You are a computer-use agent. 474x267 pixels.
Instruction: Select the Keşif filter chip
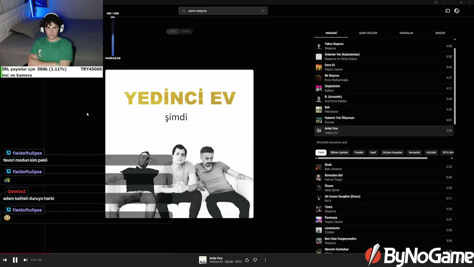373,152
